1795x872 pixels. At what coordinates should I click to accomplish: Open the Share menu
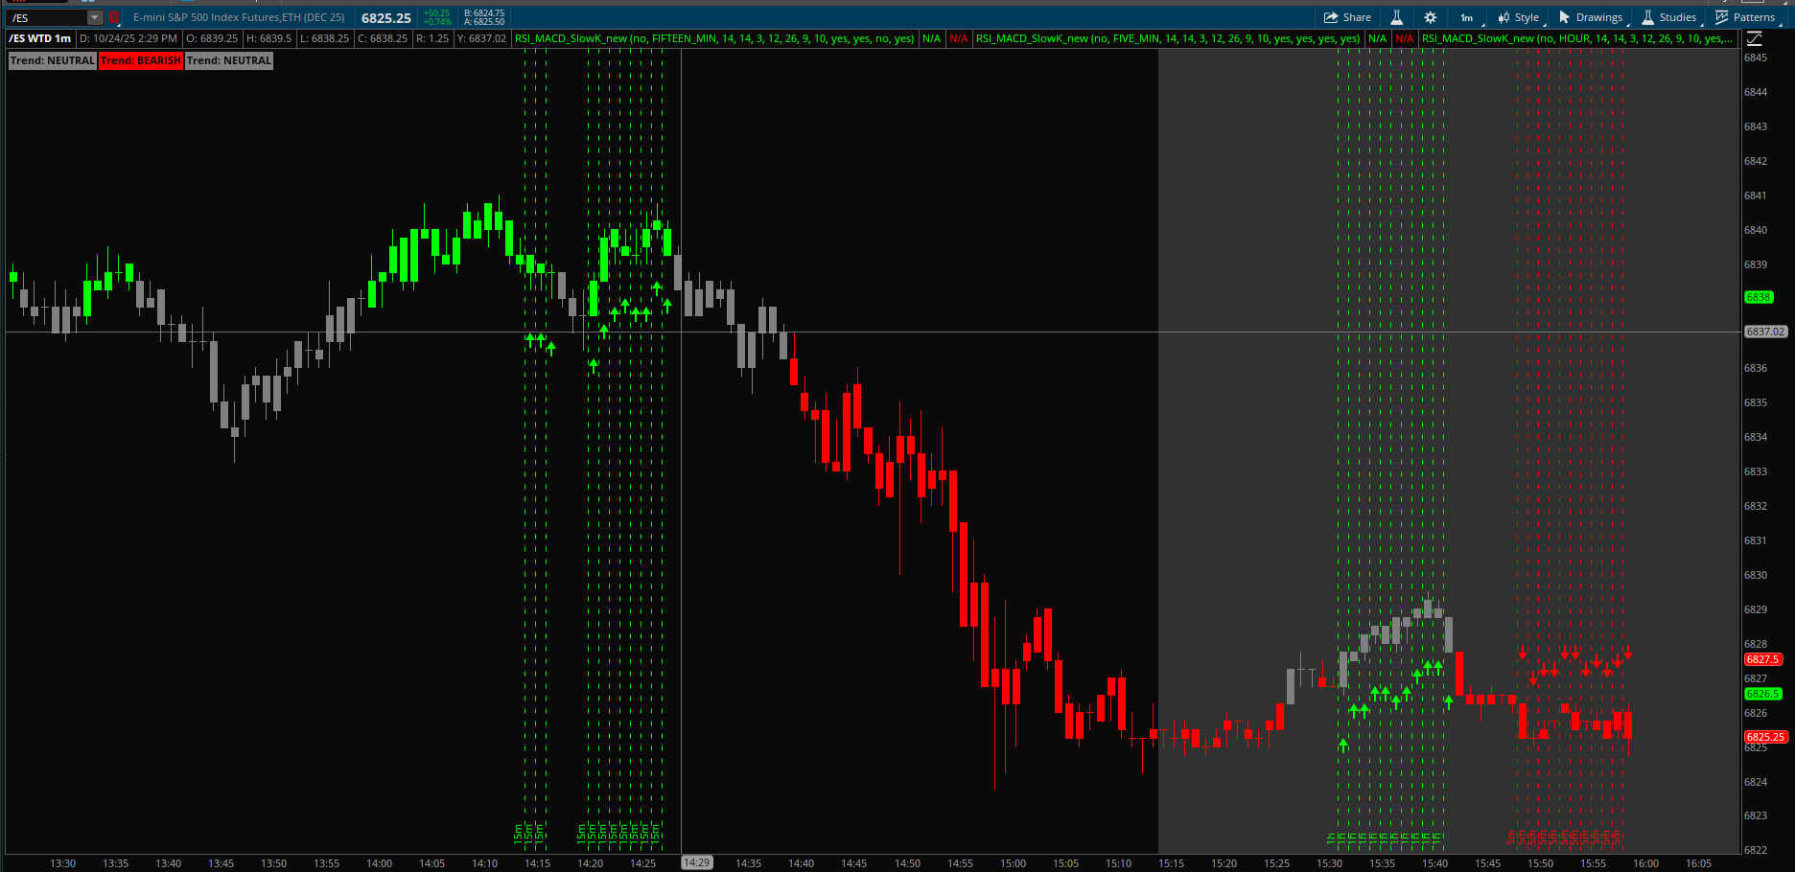[x=1347, y=17]
